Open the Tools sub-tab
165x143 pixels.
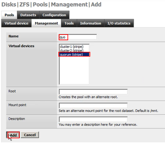pyautogui.click(x=69, y=23)
